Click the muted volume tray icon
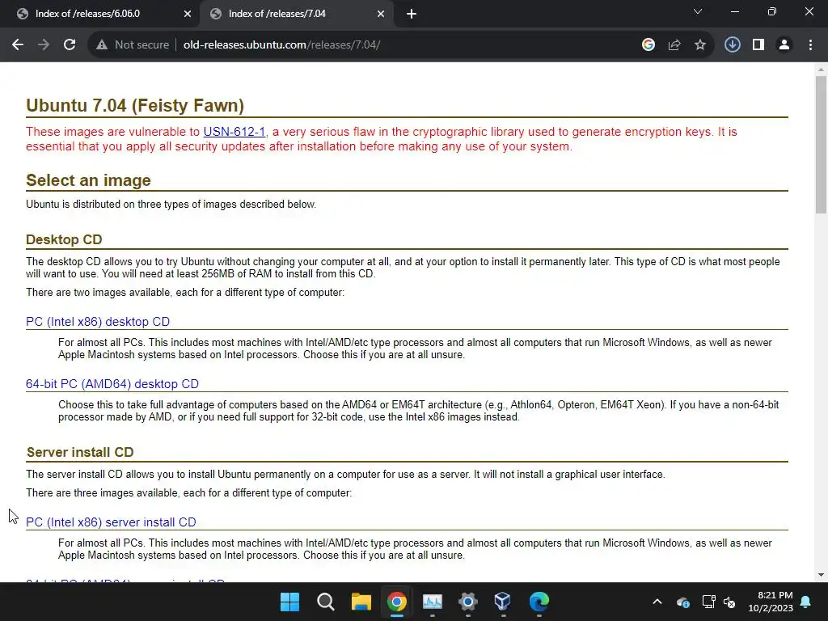The width and height of the screenshot is (828, 621). [x=729, y=602]
